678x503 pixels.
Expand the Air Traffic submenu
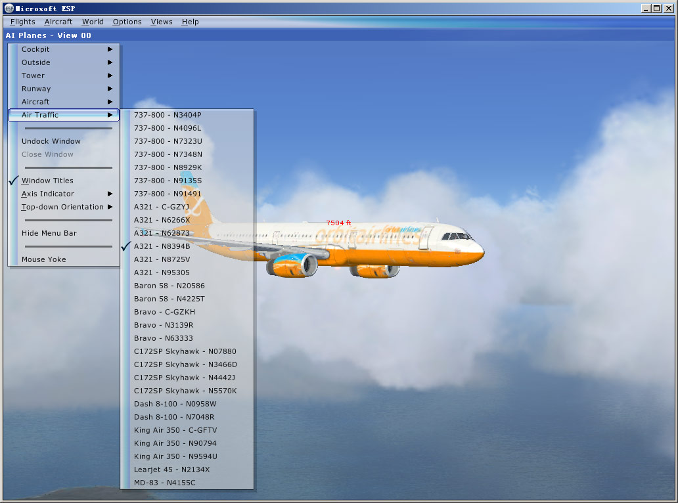[64, 115]
